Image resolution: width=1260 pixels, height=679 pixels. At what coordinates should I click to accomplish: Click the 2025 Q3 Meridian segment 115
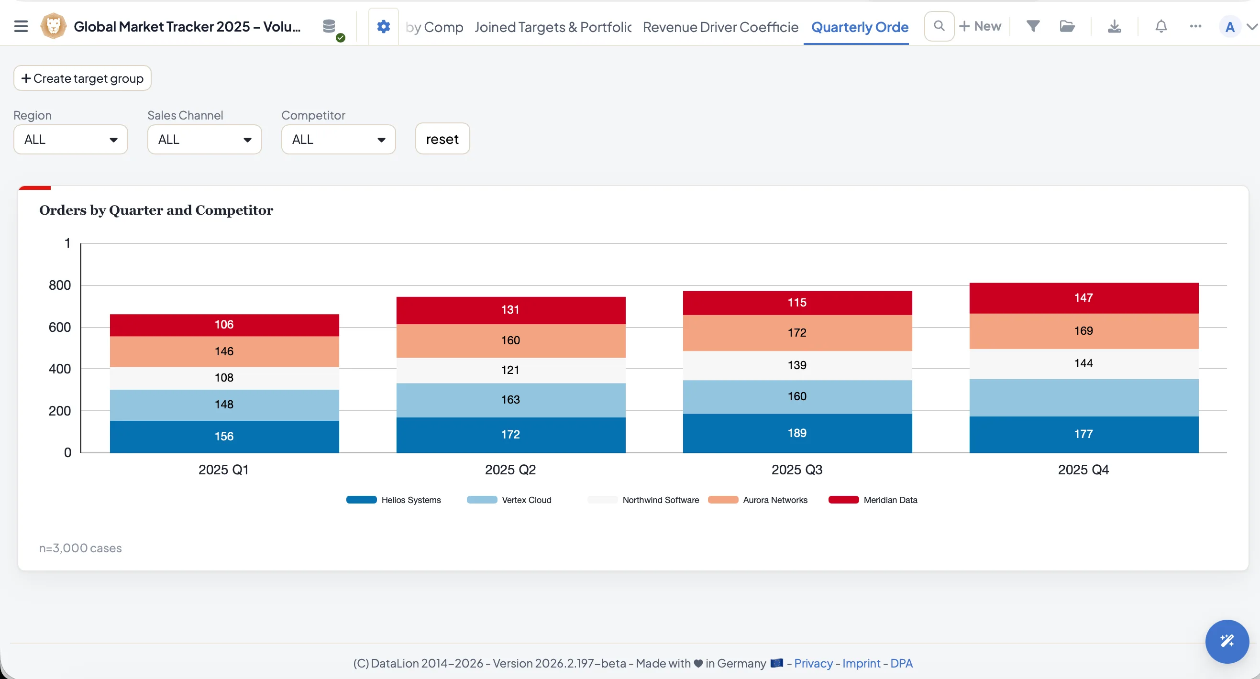797,303
